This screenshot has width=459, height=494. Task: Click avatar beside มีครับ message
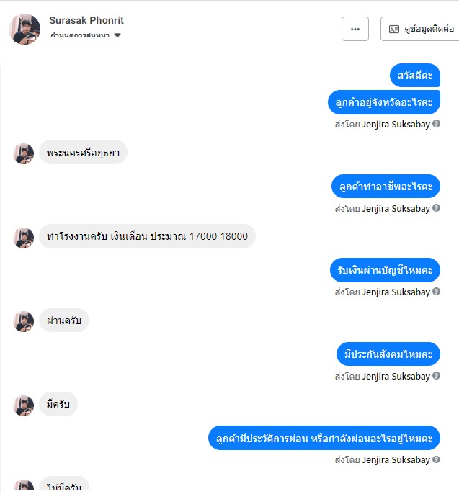click(24, 405)
